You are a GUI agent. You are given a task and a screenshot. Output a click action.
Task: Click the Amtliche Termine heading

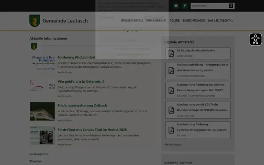point(178,163)
